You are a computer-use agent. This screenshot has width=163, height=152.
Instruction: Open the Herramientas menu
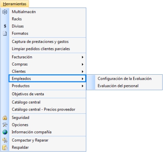[15, 4]
